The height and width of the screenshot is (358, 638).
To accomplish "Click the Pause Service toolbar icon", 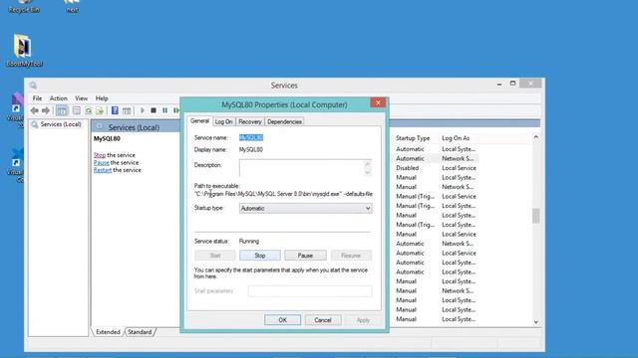I will click(x=164, y=110).
